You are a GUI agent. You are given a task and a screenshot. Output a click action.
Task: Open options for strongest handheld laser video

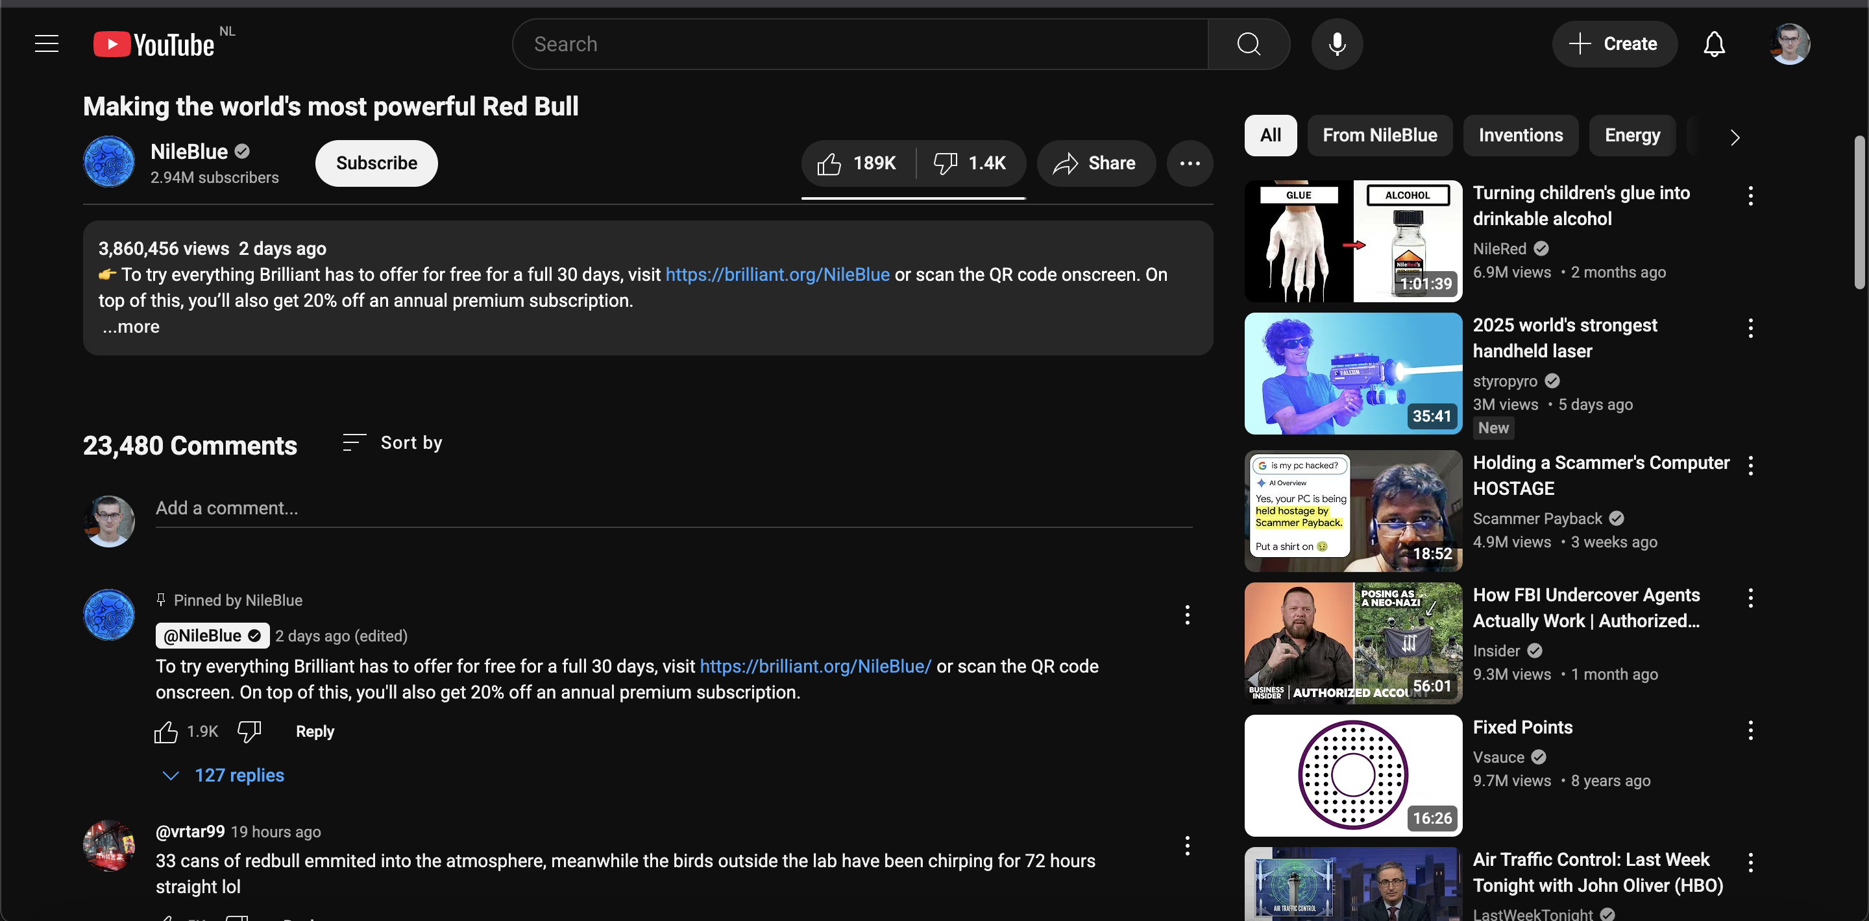[x=1750, y=329]
